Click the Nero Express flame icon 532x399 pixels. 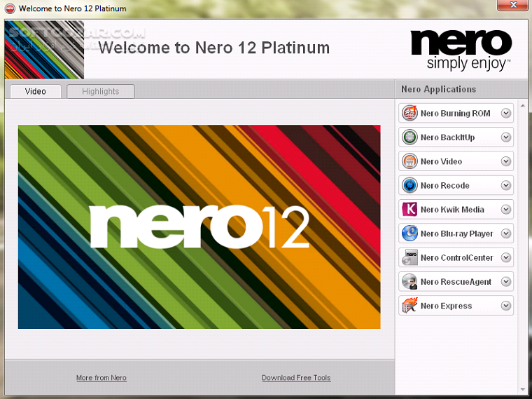(409, 306)
